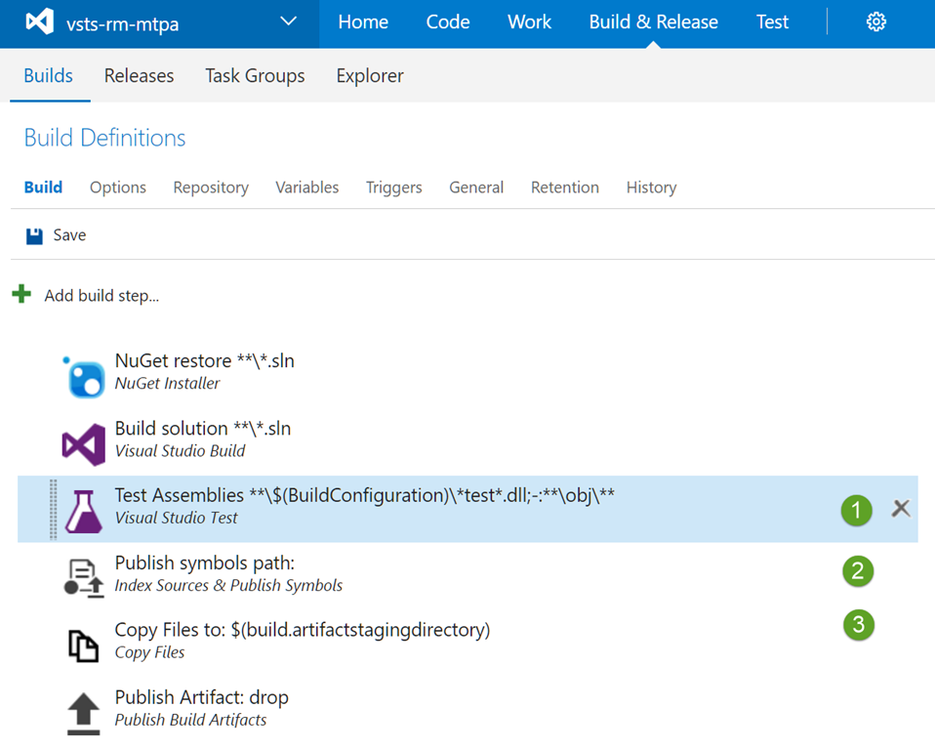Switch to the Releases tab
935x750 pixels.
coord(139,76)
